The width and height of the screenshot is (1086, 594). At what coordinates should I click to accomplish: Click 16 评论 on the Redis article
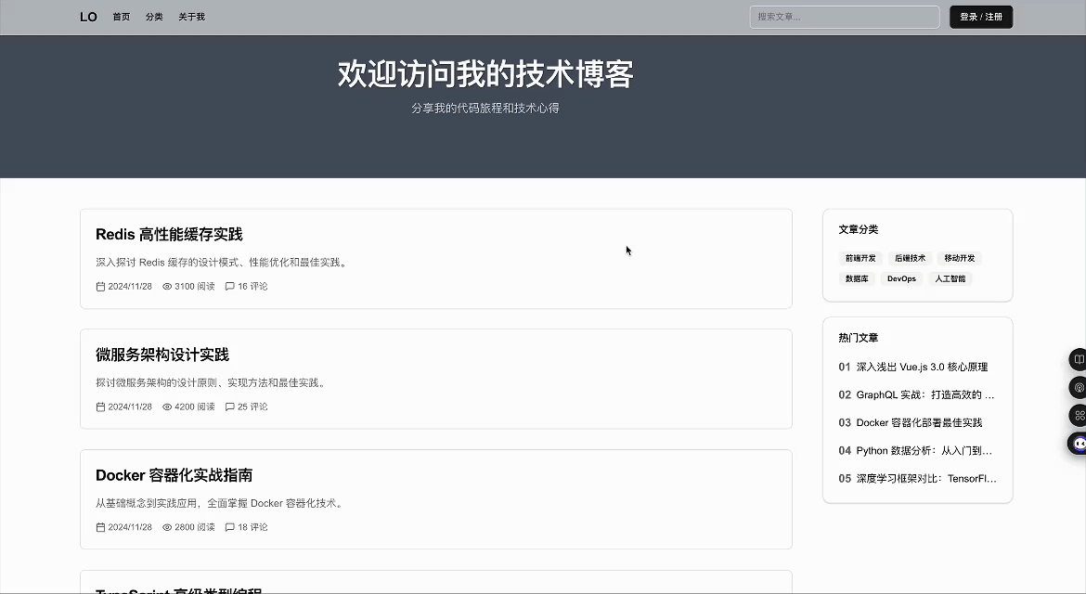252,287
